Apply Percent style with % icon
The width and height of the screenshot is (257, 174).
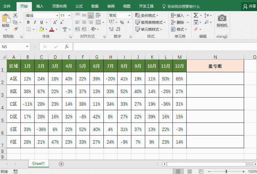122,22
